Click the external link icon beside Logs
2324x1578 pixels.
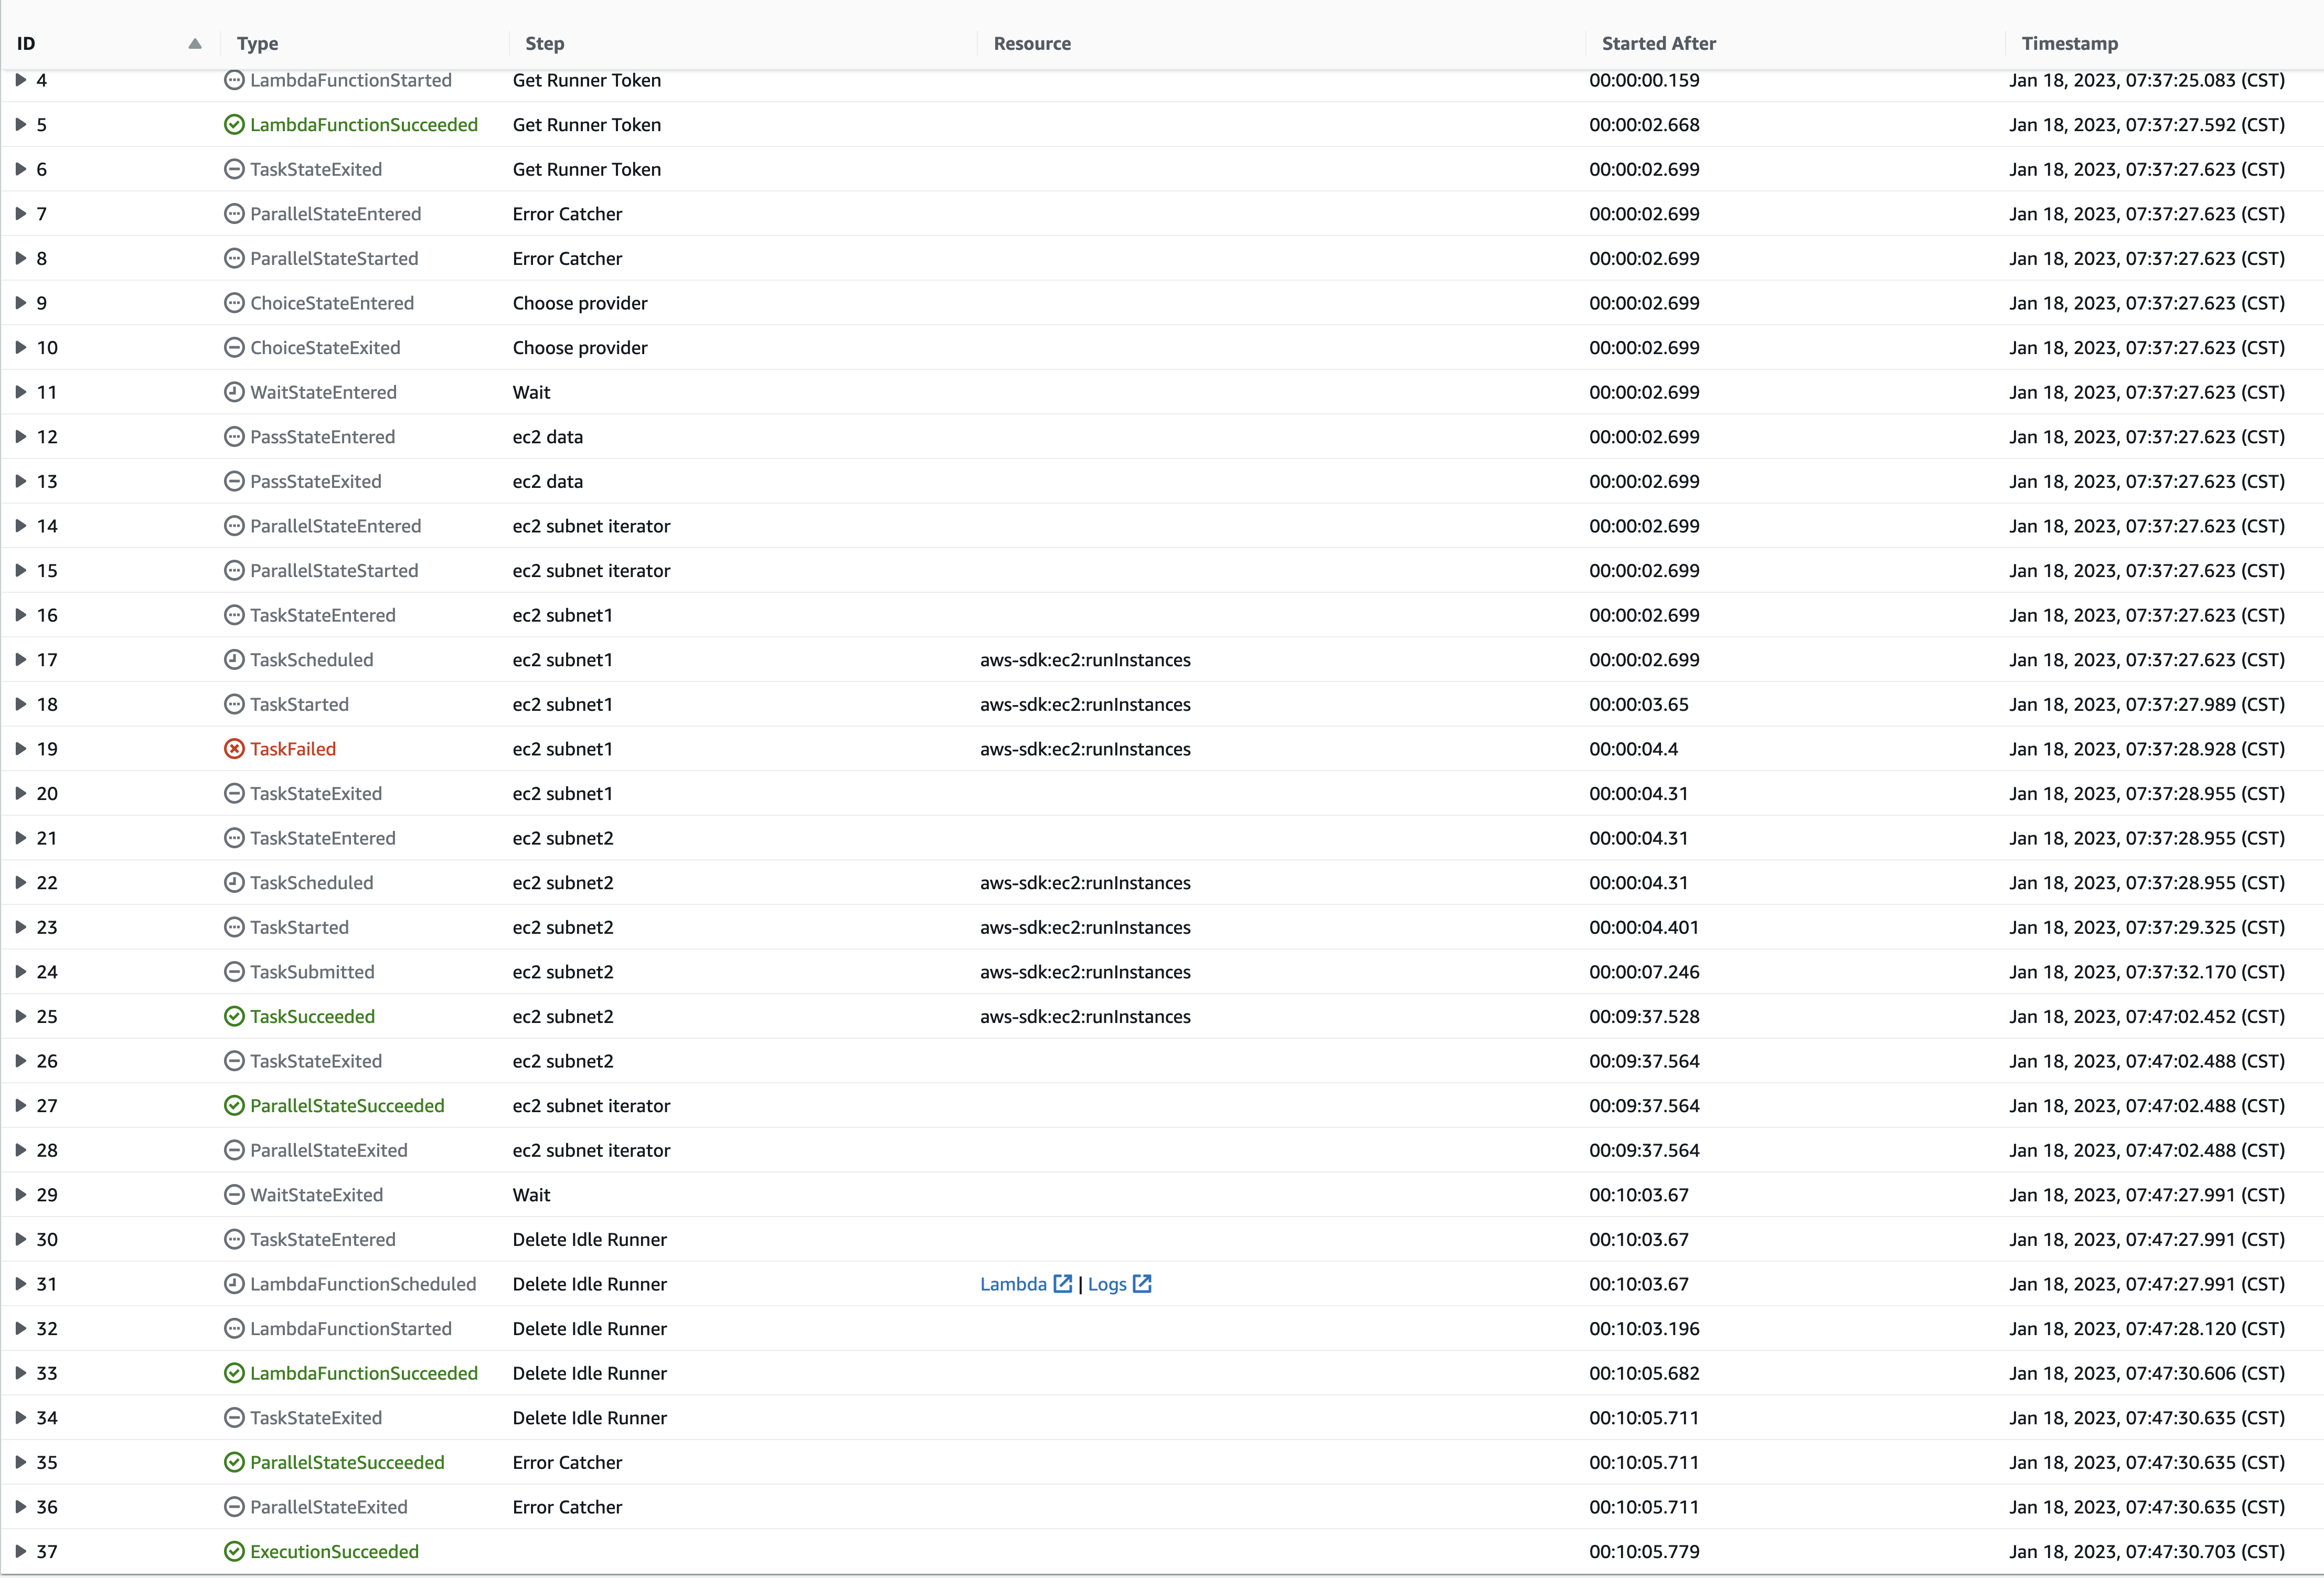tap(1143, 1283)
